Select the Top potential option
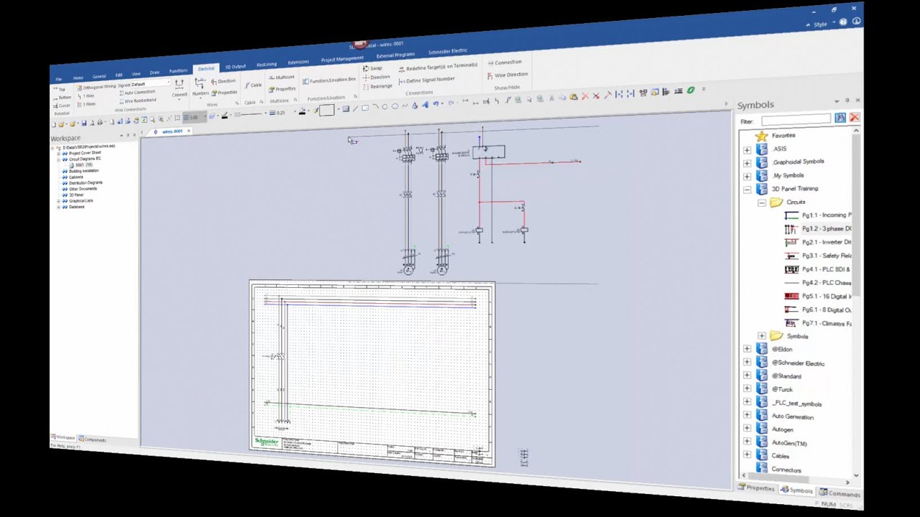 pos(60,89)
